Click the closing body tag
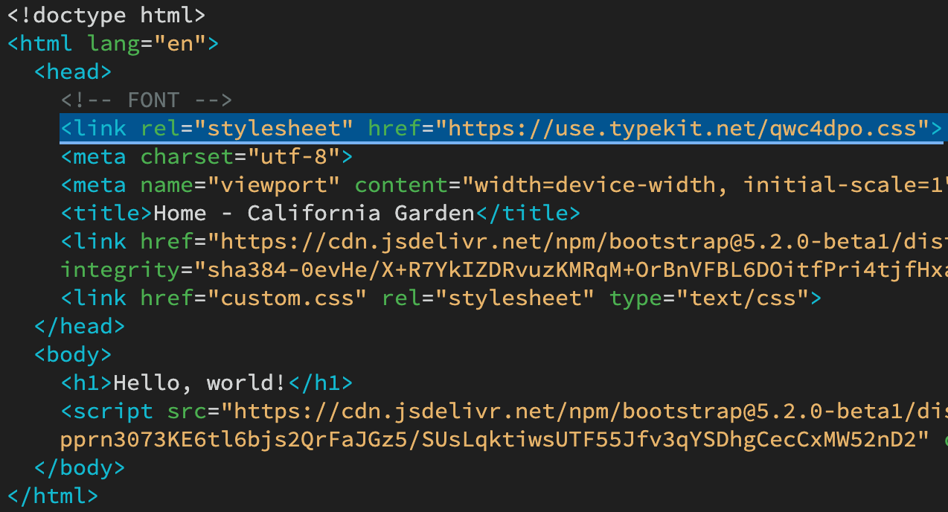This screenshot has width=948, height=512. 79,467
